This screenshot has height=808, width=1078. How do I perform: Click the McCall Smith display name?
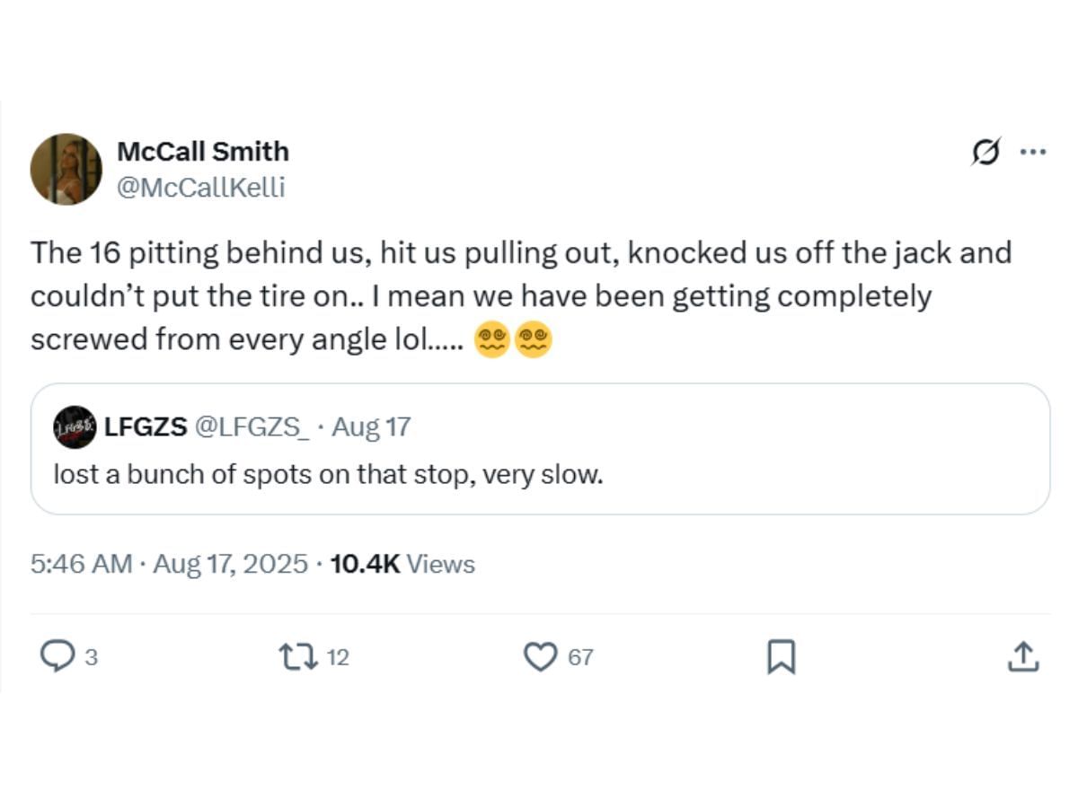(203, 151)
